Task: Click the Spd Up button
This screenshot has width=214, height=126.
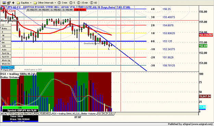Action: (6, 53)
